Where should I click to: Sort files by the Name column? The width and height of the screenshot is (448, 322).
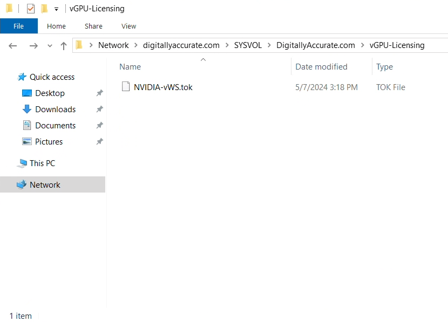coord(130,67)
